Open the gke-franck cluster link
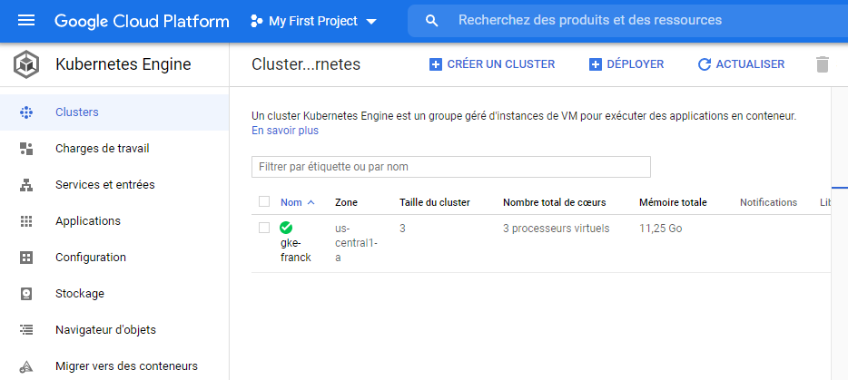This screenshot has width=848, height=380. click(x=296, y=250)
